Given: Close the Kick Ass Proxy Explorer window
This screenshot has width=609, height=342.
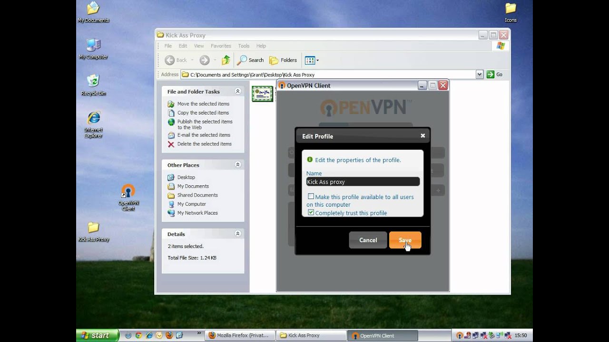Looking at the screenshot, I should click(504, 35).
